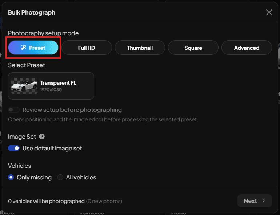
Task: Switch to Full HD setup mode
Action: click(87, 48)
